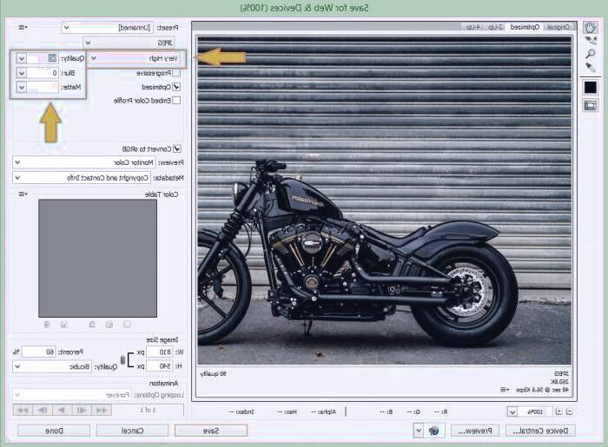Toggle the constrain proportions link icon
Viewport: 608px width, 447px height.
[122, 360]
